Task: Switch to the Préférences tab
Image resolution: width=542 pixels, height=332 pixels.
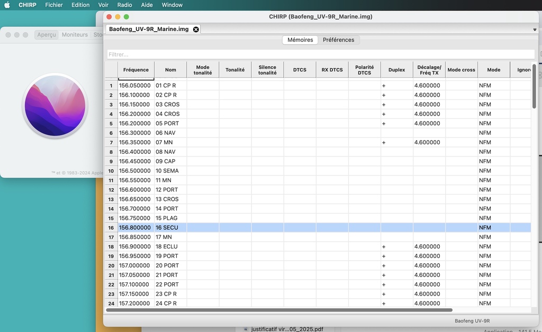Action: click(338, 40)
